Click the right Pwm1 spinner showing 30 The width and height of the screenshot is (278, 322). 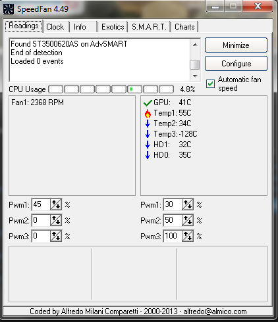188,204
